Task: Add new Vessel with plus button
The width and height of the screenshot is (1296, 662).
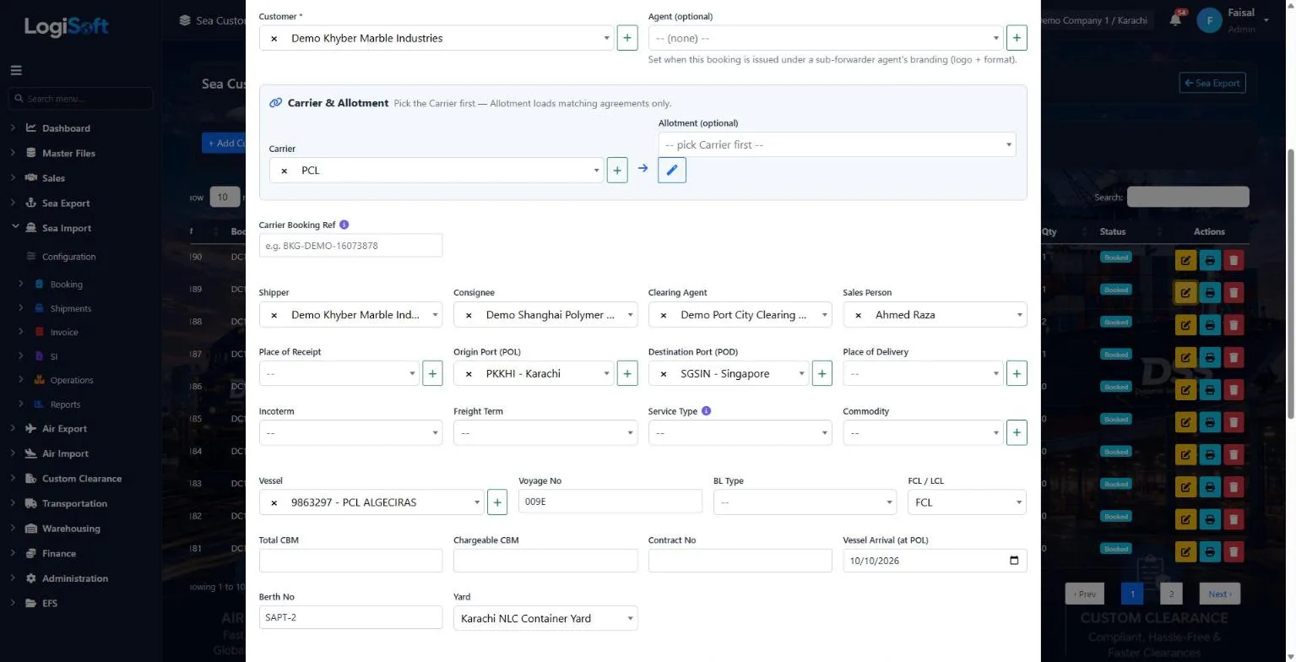Action: pyautogui.click(x=497, y=502)
